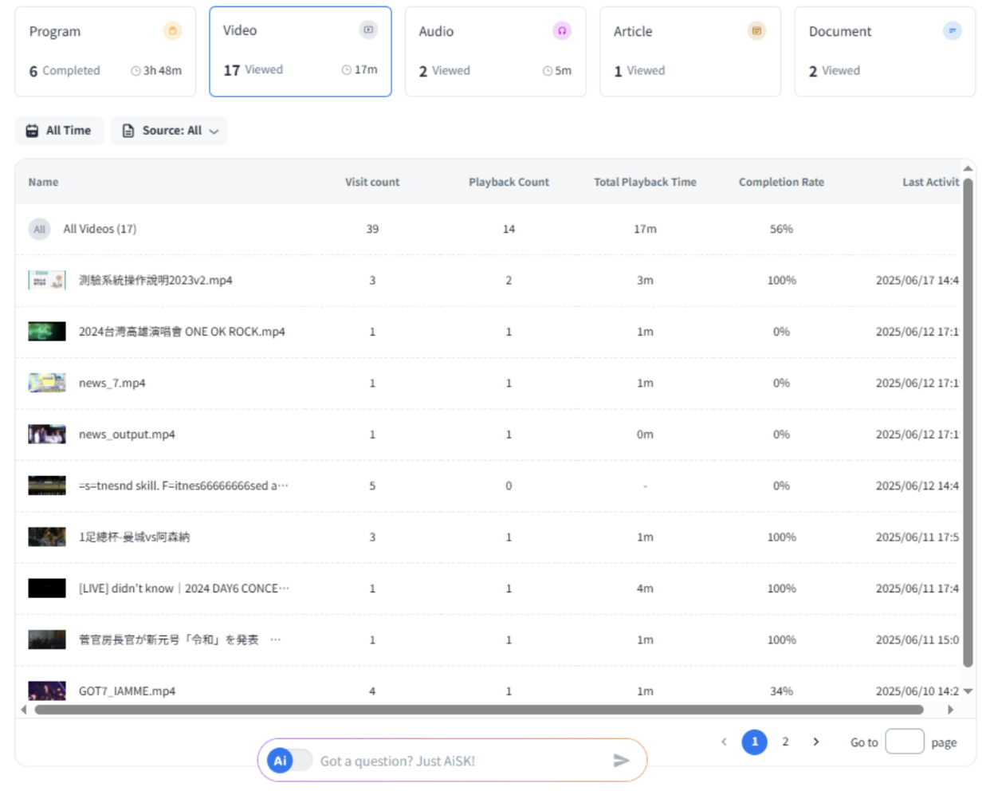Switch to the Document tab card
The image size is (990, 791).
tap(884, 52)
